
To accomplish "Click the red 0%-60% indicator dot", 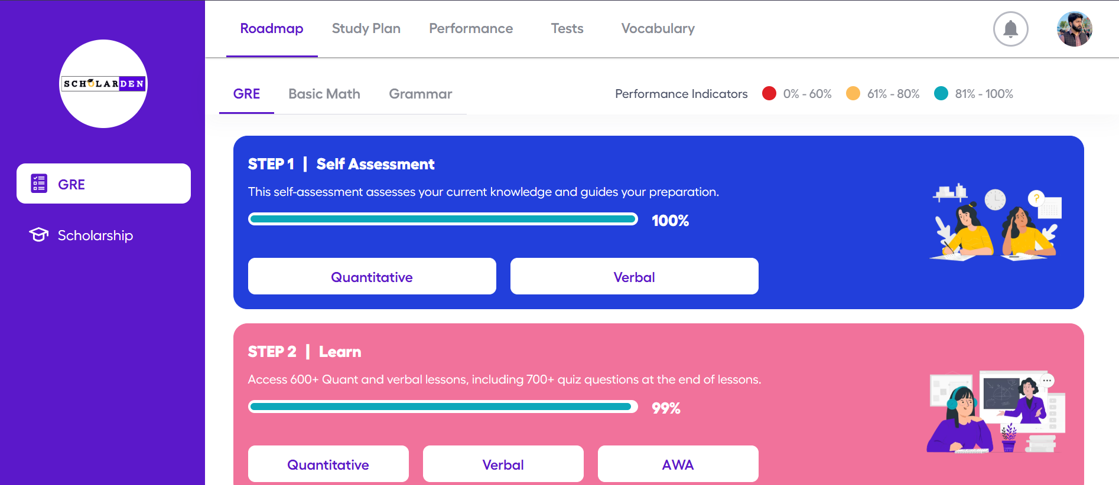I will click(x=769, y=93).
